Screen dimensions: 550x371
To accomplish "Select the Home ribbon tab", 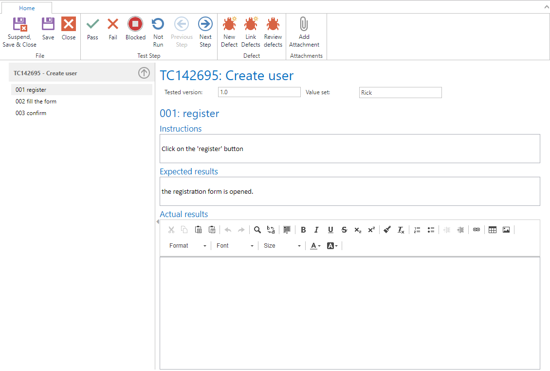I will [x=27, y=8].
